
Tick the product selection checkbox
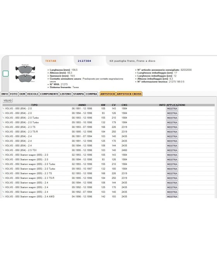point(6,73)
